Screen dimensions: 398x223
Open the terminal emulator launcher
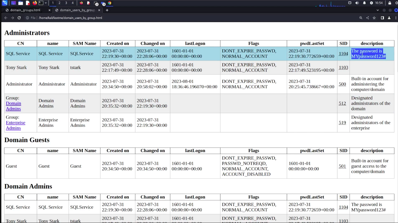[41, 3]
